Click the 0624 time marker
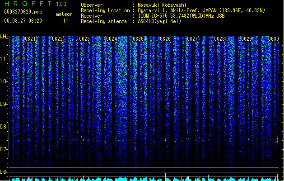The height and width of the screenshot is (181, 284). (x=112, y=39)
